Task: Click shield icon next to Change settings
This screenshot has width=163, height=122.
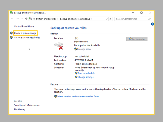Action: pyautogui.click(x=76, y=77)
